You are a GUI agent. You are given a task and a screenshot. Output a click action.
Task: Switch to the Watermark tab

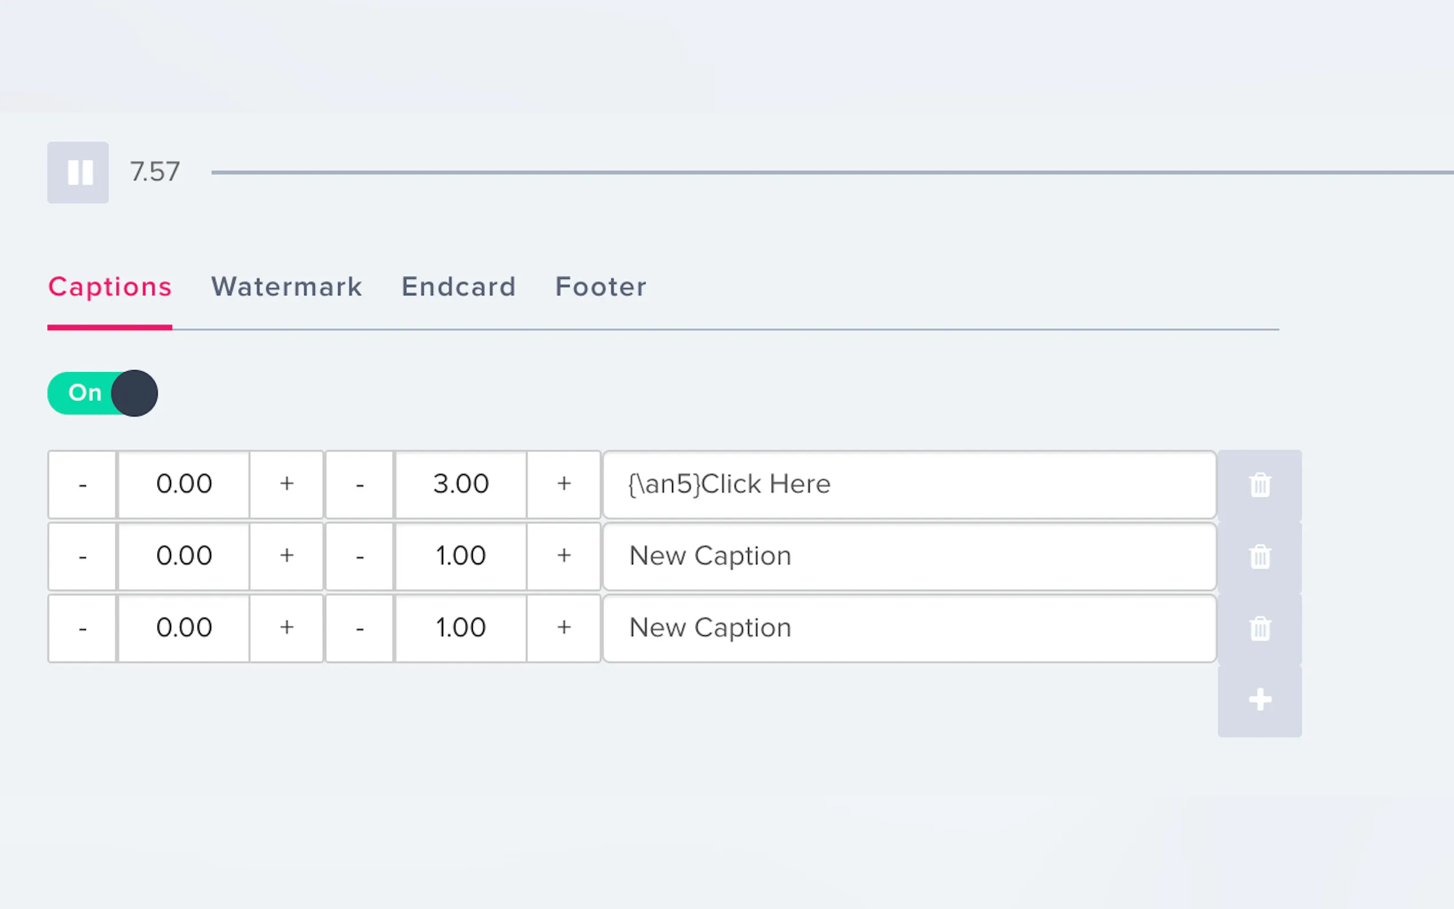click(287, 287)
